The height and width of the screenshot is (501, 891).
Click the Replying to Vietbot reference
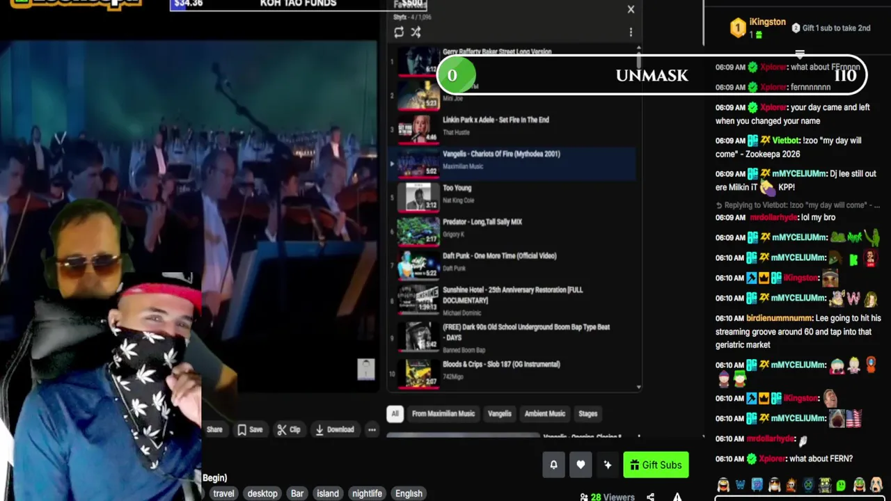(x=797, y=205)
